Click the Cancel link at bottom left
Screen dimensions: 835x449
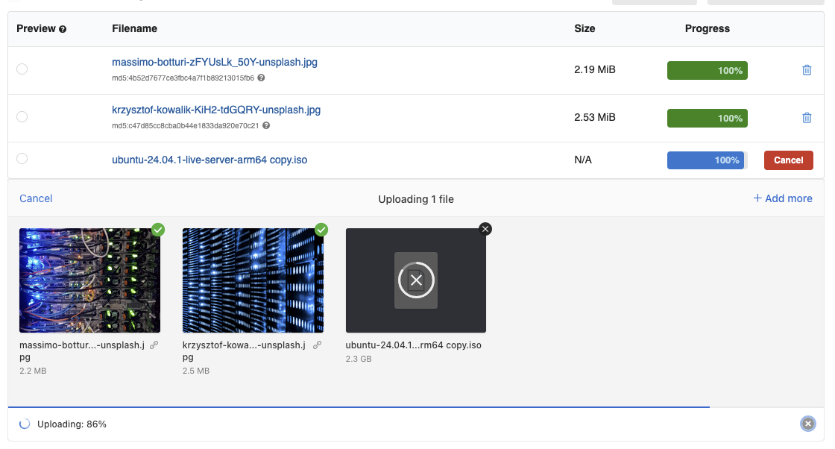click(x=35, y=198)
